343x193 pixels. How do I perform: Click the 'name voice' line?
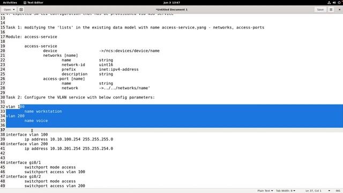pyautogui.click(x=36, y=121)
